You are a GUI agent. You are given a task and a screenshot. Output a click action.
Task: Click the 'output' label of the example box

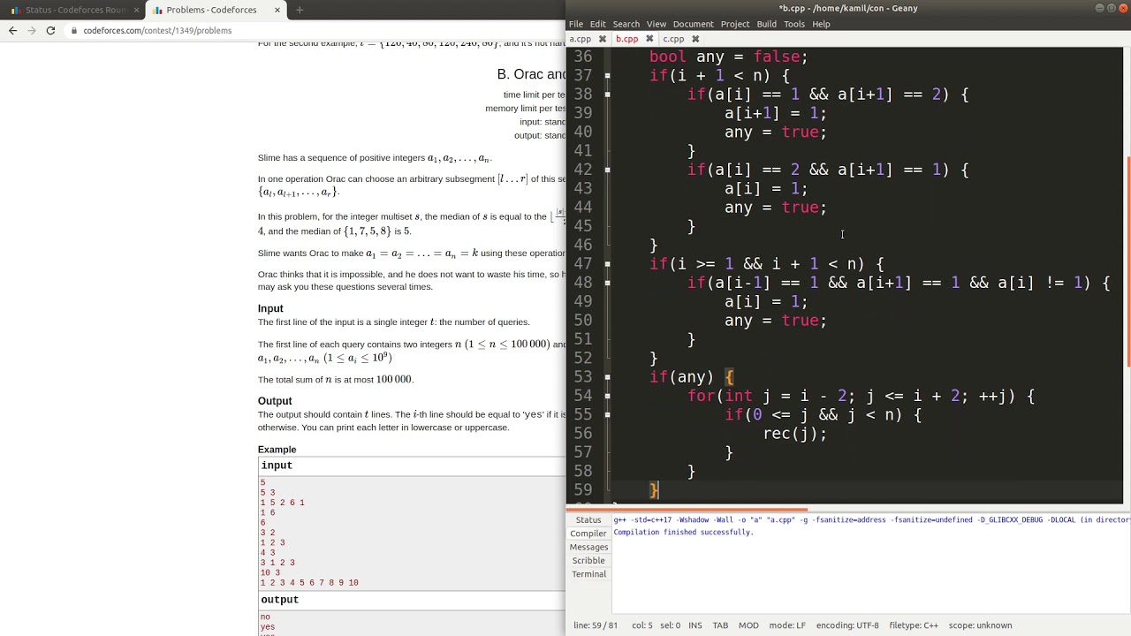(x=280, y=600)
